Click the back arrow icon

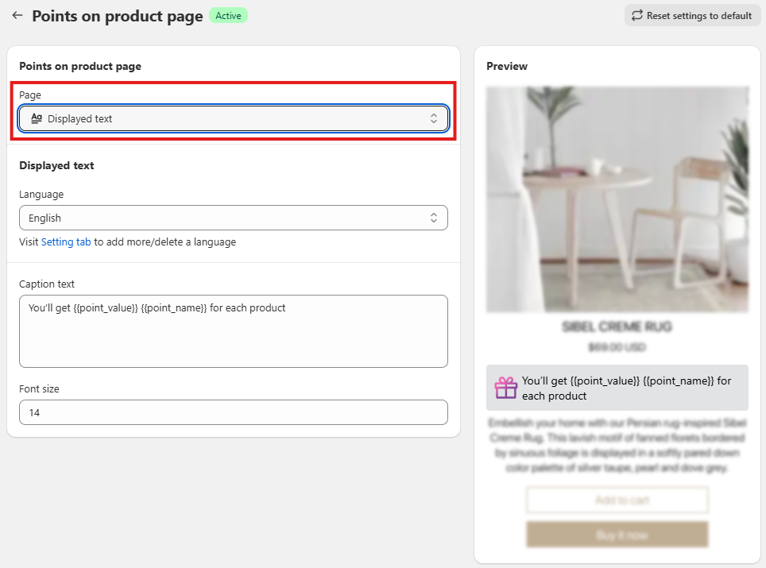coord(17,15)
